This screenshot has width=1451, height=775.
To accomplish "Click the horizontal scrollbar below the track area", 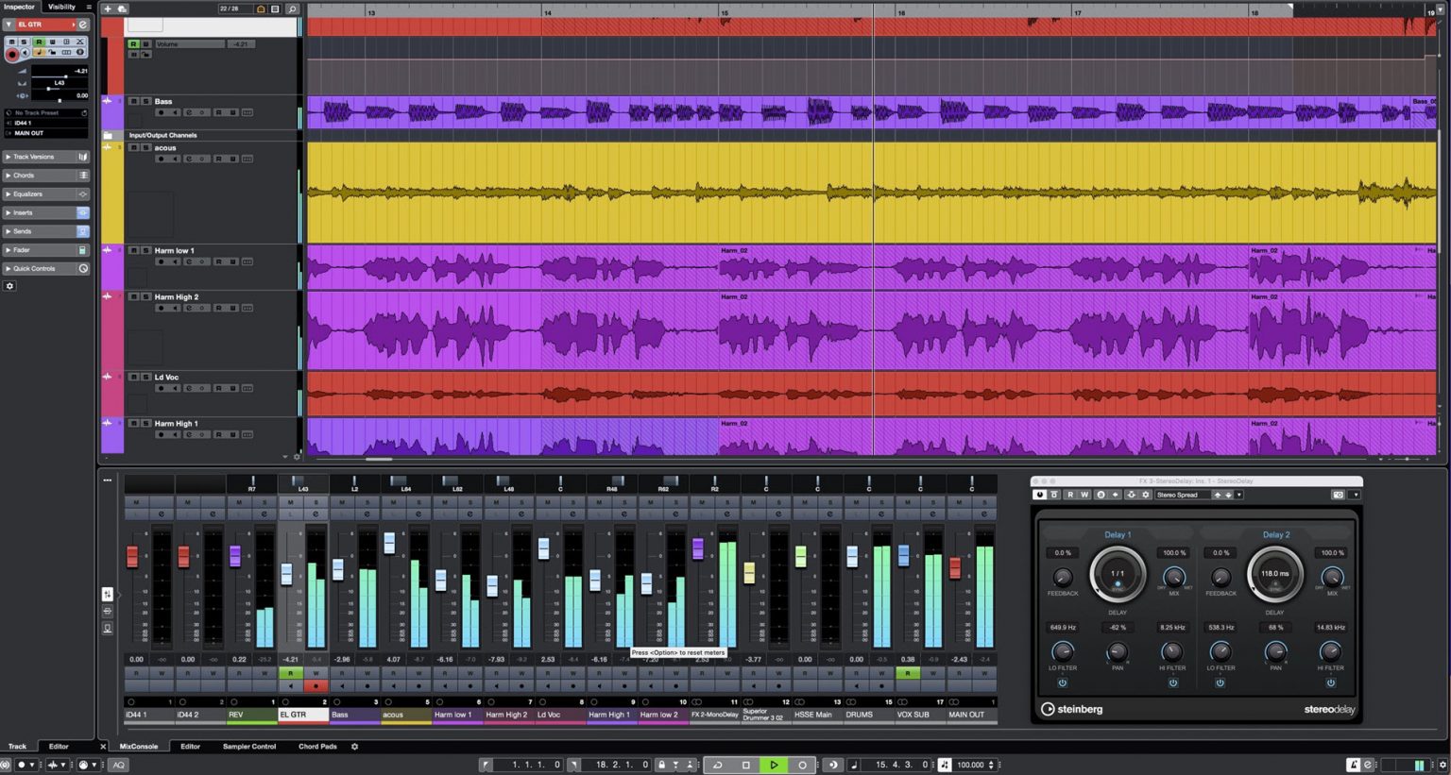I will click(378, 459).
